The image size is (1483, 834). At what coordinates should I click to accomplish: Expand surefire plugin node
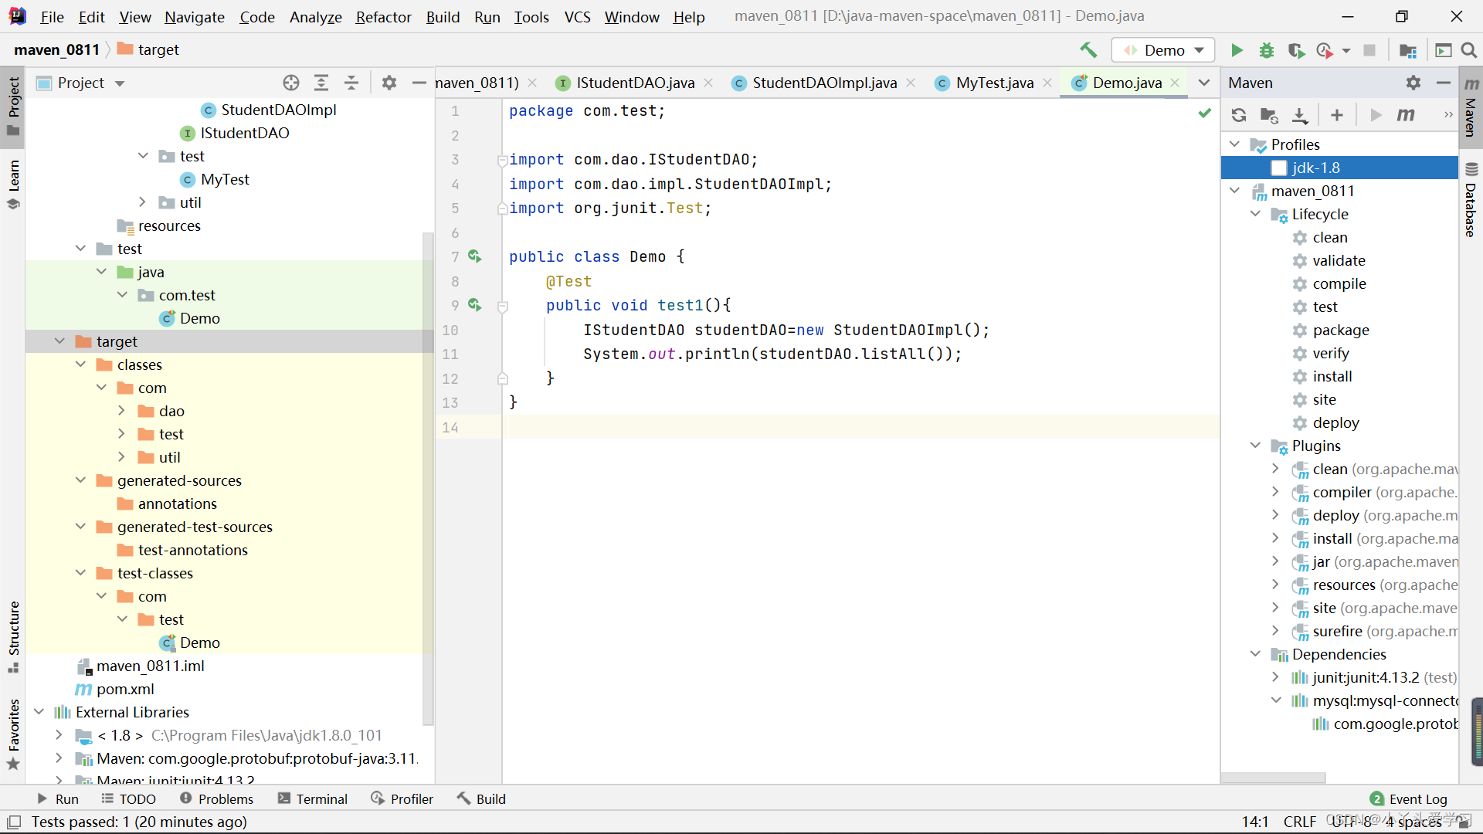(x=1275, y=631)
